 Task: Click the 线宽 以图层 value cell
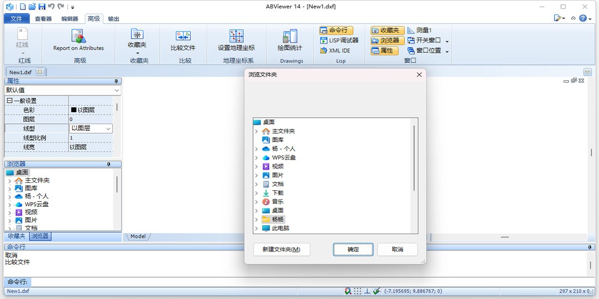point(90,147)
